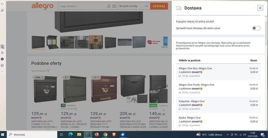The width and height of the screenshot is (268, 138).
Task: Open the SKRZYNKA NA LISTY BRĄZOWA T11T offer
Action: pyautogui.click(x=101, y=124)
